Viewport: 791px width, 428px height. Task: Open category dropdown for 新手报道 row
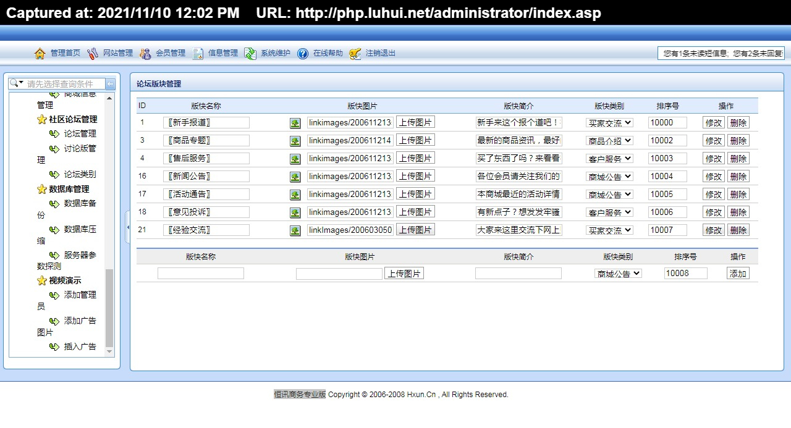point(609,123)
